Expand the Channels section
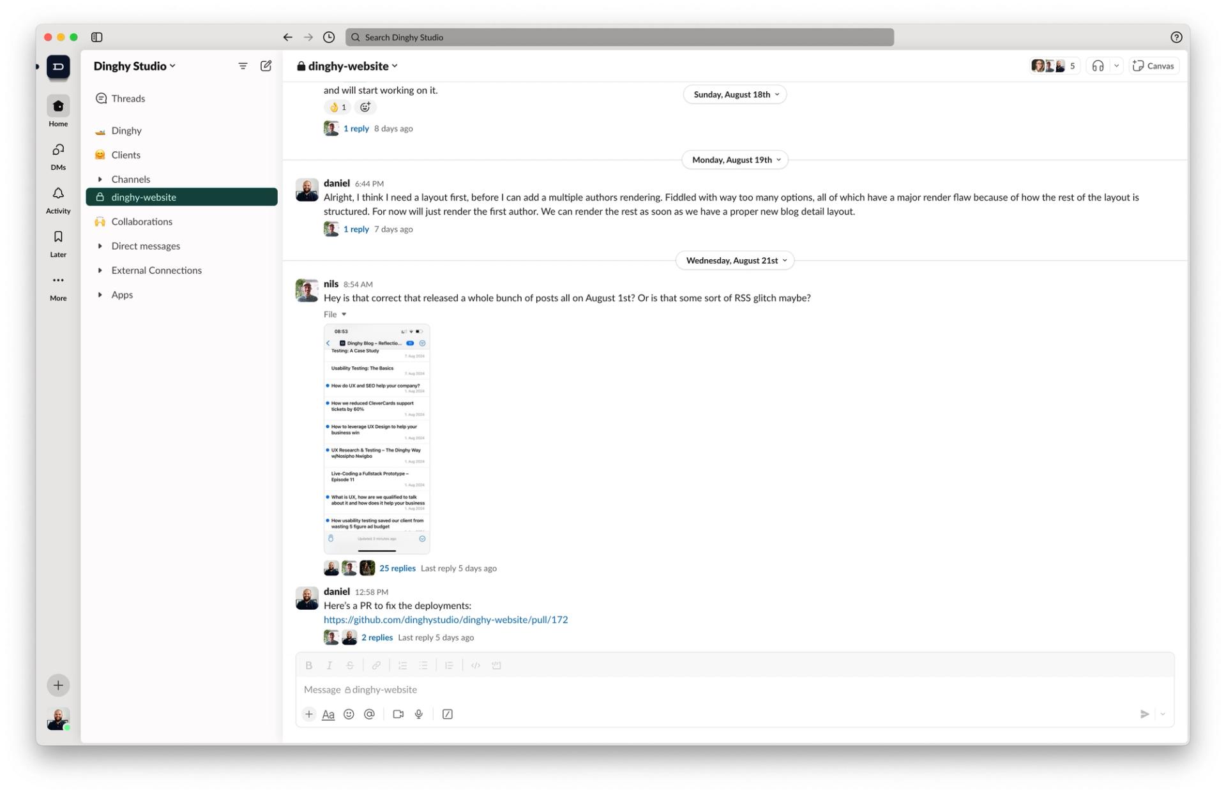This screenshot has height=793, width=1226. coord(100,179)
